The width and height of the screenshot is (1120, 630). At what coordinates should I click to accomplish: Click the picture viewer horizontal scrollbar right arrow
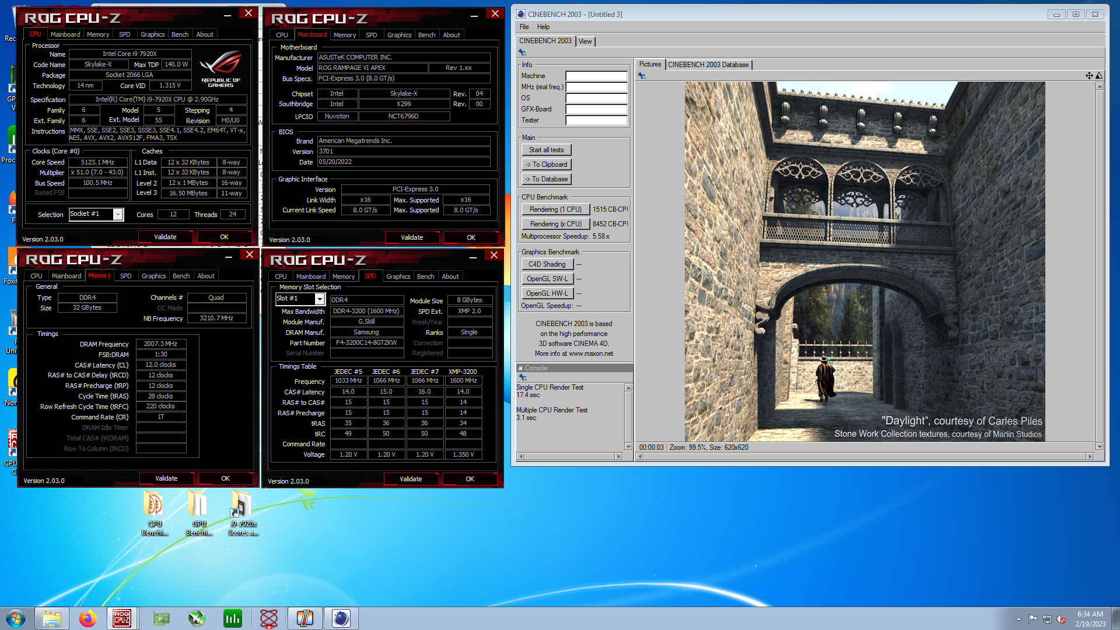pyautogui.click(x=1089, y=457)
